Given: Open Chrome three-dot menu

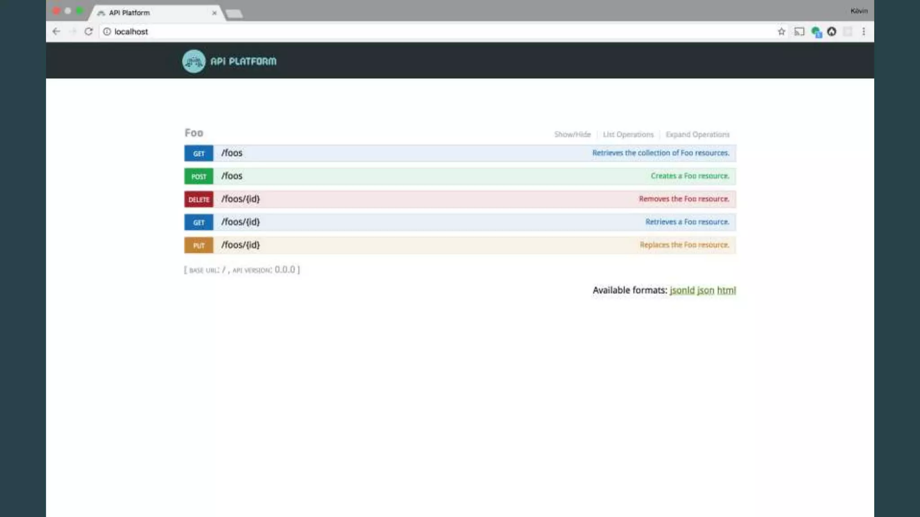Looking at the screenshot, I should pyautogui.click(x=863, y=31).
